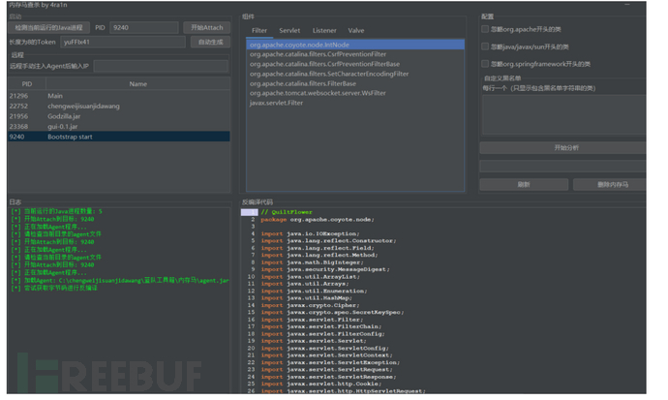Screen dimensions: 668x400
Task: Click the 自动生成 token button
Action: pyautogui.click(x=209, y=43)
